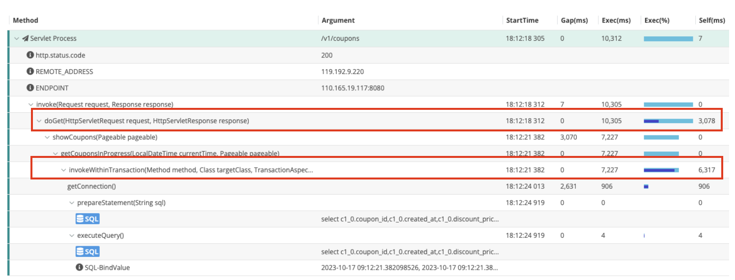735x280 pixels.
Task: Collapse the doGet method node
Action: tap(39, 121)
